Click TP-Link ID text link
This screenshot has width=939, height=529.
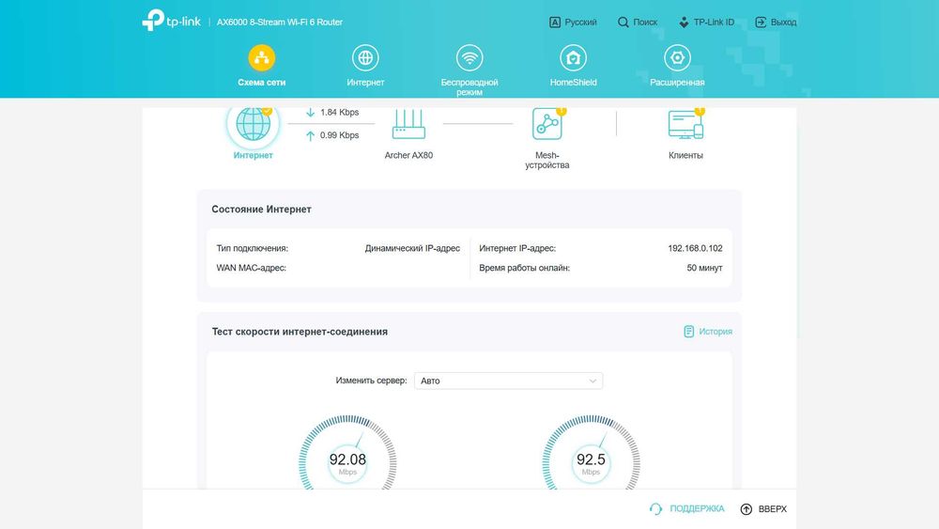point(714,23)
